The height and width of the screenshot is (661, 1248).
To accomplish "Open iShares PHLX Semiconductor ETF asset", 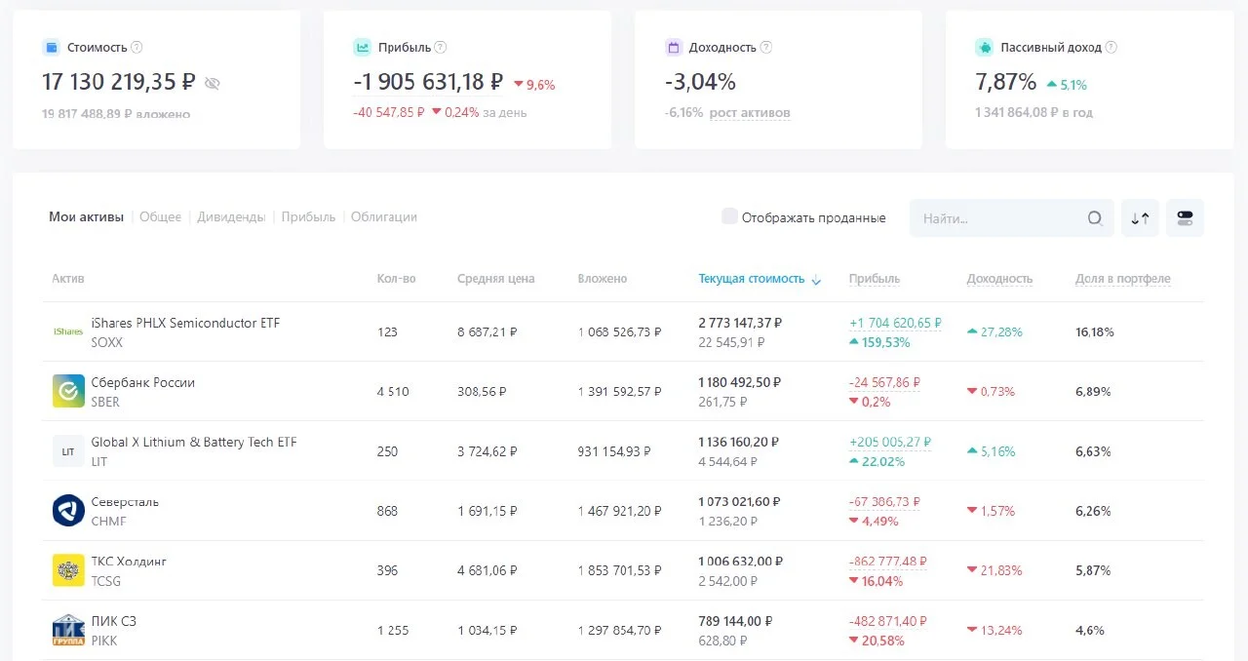I will click(185, 323).
